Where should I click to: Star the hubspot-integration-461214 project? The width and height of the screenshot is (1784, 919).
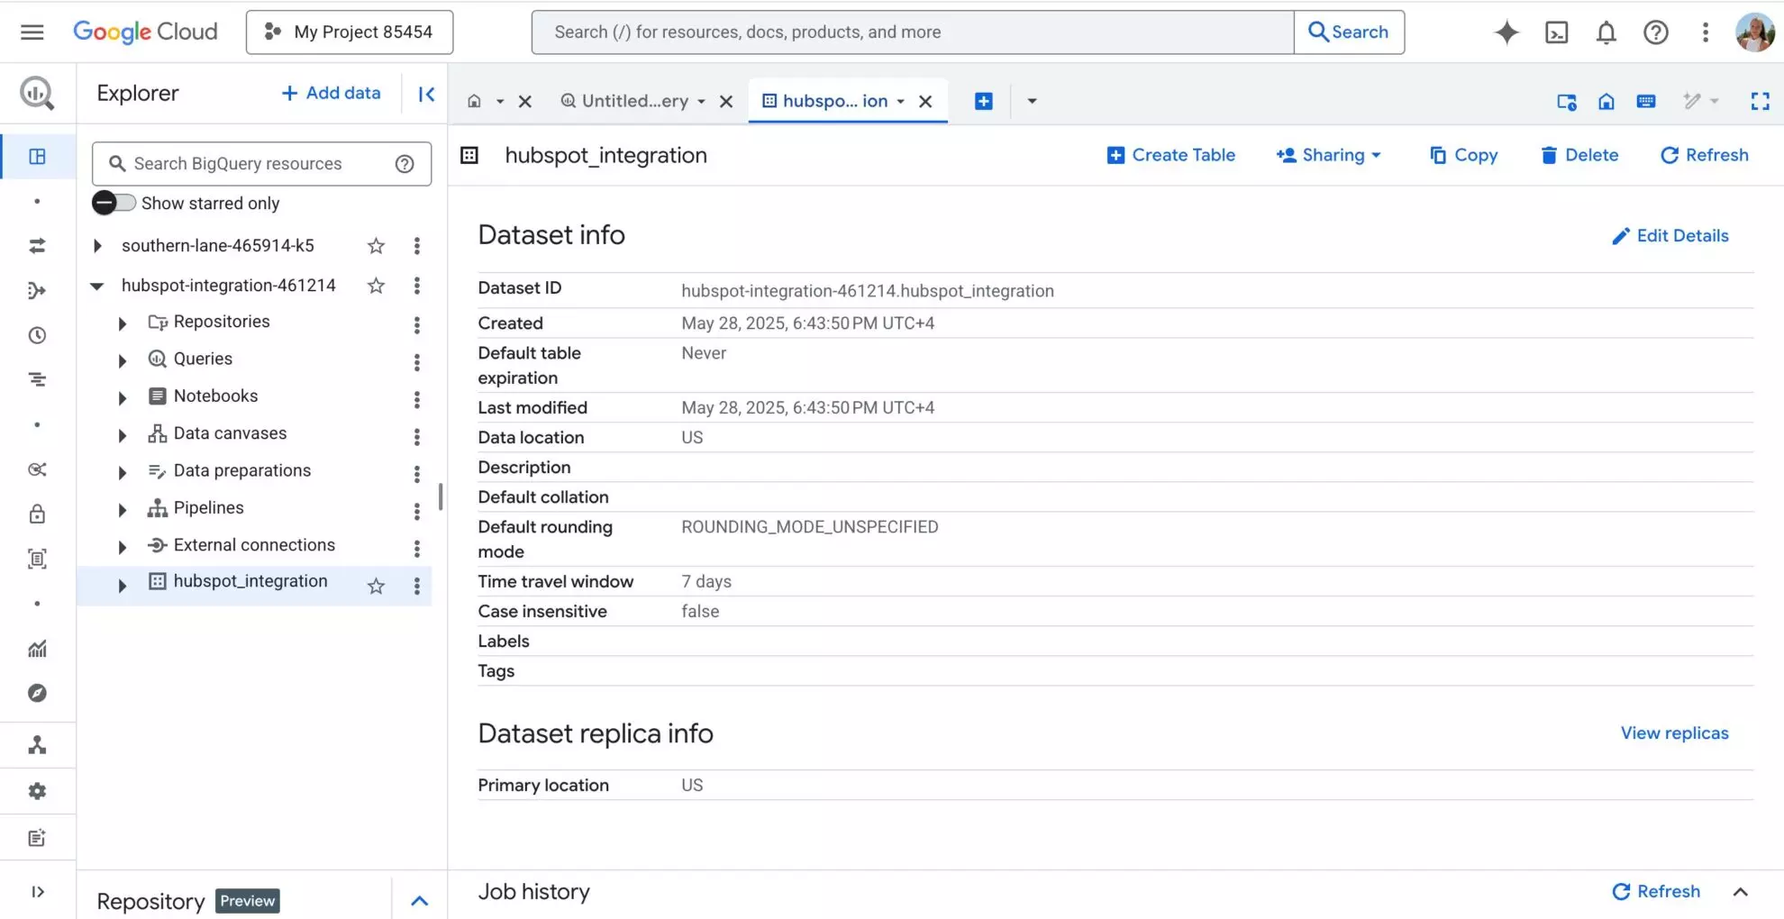376,286
